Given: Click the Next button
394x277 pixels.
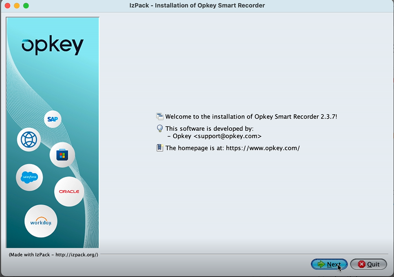Looking at the screenshot, I should (x=329, y=264).
